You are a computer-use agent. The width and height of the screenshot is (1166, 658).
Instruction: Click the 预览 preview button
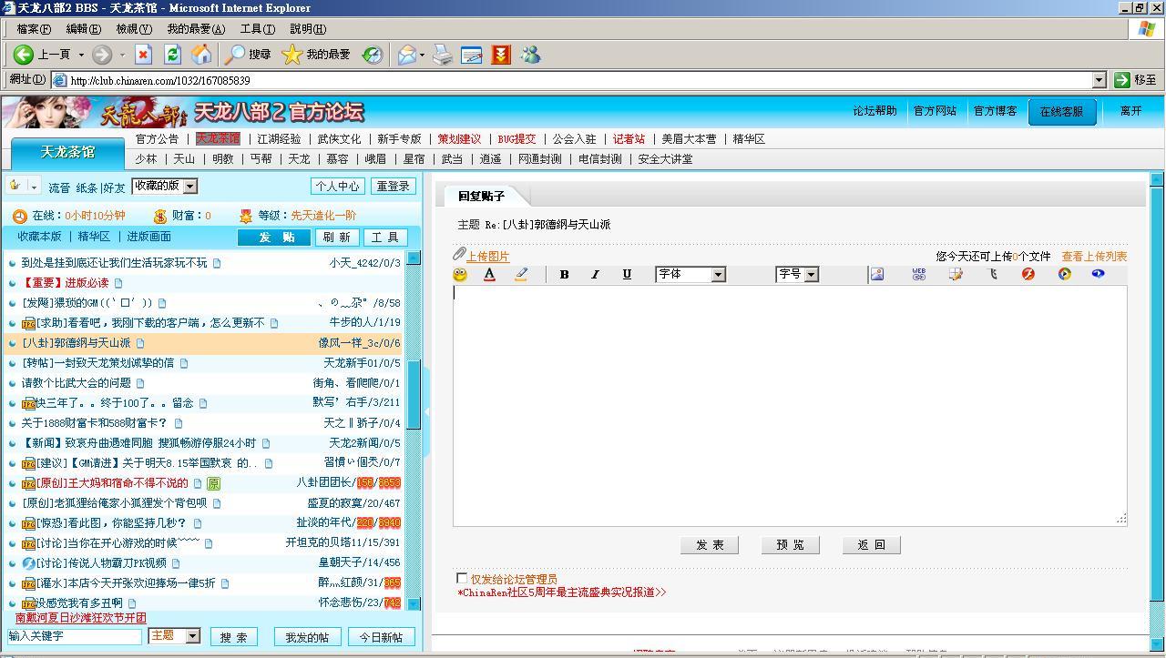click(x=791, y=544)
